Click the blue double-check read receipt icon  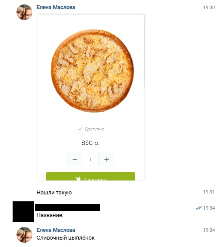pos(199,208)
